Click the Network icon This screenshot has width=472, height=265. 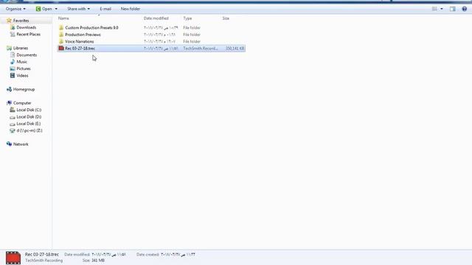pos(10,144)
